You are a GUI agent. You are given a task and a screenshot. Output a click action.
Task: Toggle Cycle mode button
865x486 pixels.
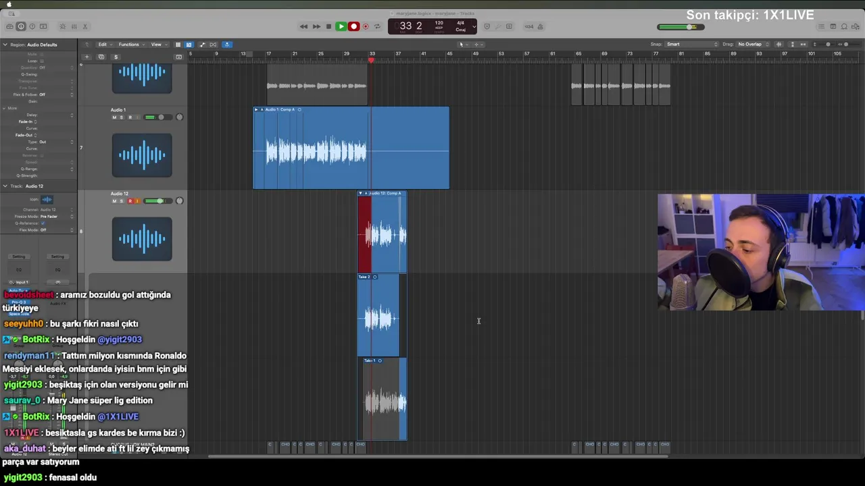point(377,26)
